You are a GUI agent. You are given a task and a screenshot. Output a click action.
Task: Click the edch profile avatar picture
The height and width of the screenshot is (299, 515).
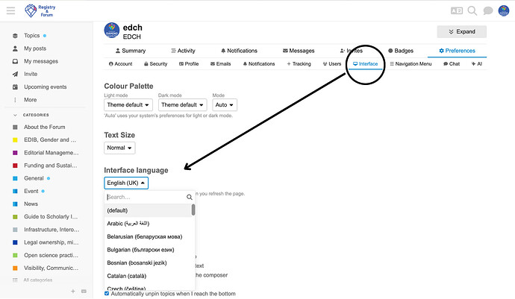pyautogui.click(x=112, y=30)
